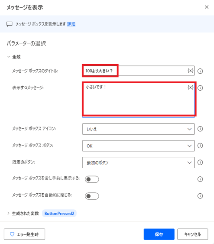This screenshot has height=244, width=214.
Task: Open the default button dropdown
Action: [139, 163]
